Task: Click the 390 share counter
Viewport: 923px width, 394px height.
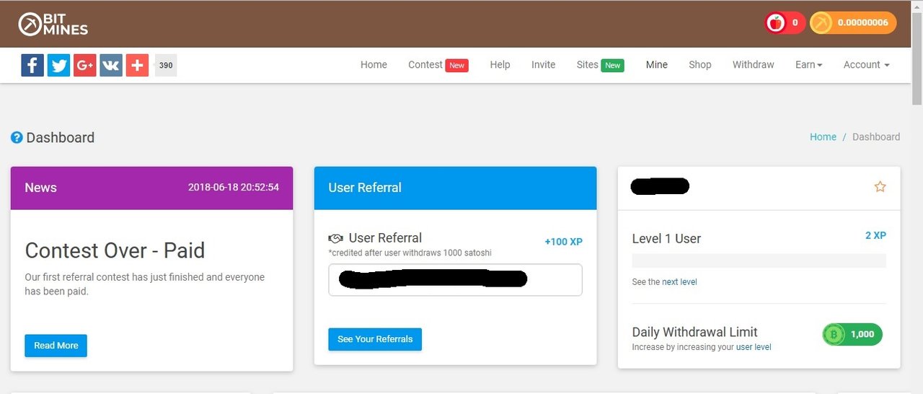Action: [166, 65]
